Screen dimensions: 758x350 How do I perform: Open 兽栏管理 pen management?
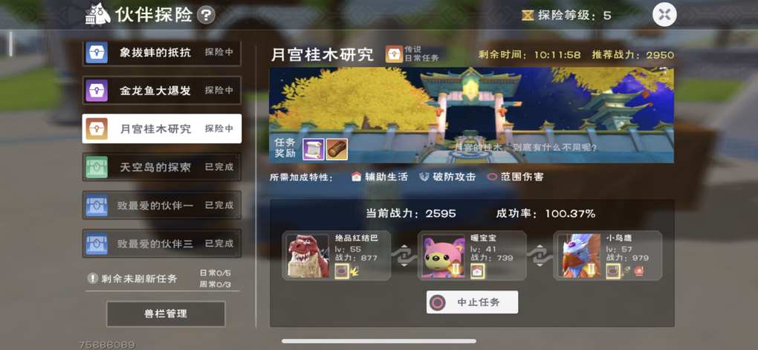pos(166,314)
